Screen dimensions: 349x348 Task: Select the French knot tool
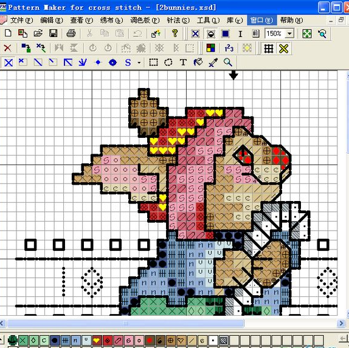coord(98,63)
